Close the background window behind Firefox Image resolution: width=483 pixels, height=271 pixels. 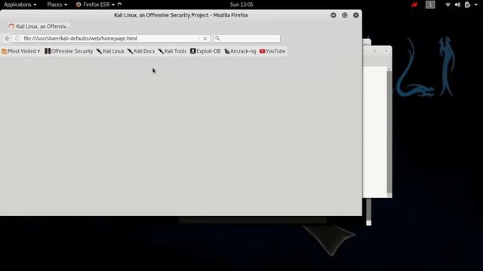[x=386, y=51]
